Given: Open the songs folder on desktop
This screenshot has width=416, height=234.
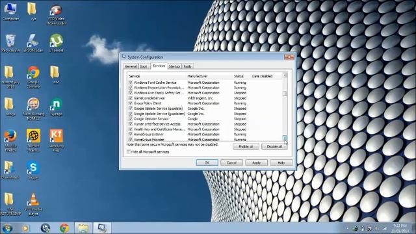Looking at the screenshot, I should click(x=10, y=107).
